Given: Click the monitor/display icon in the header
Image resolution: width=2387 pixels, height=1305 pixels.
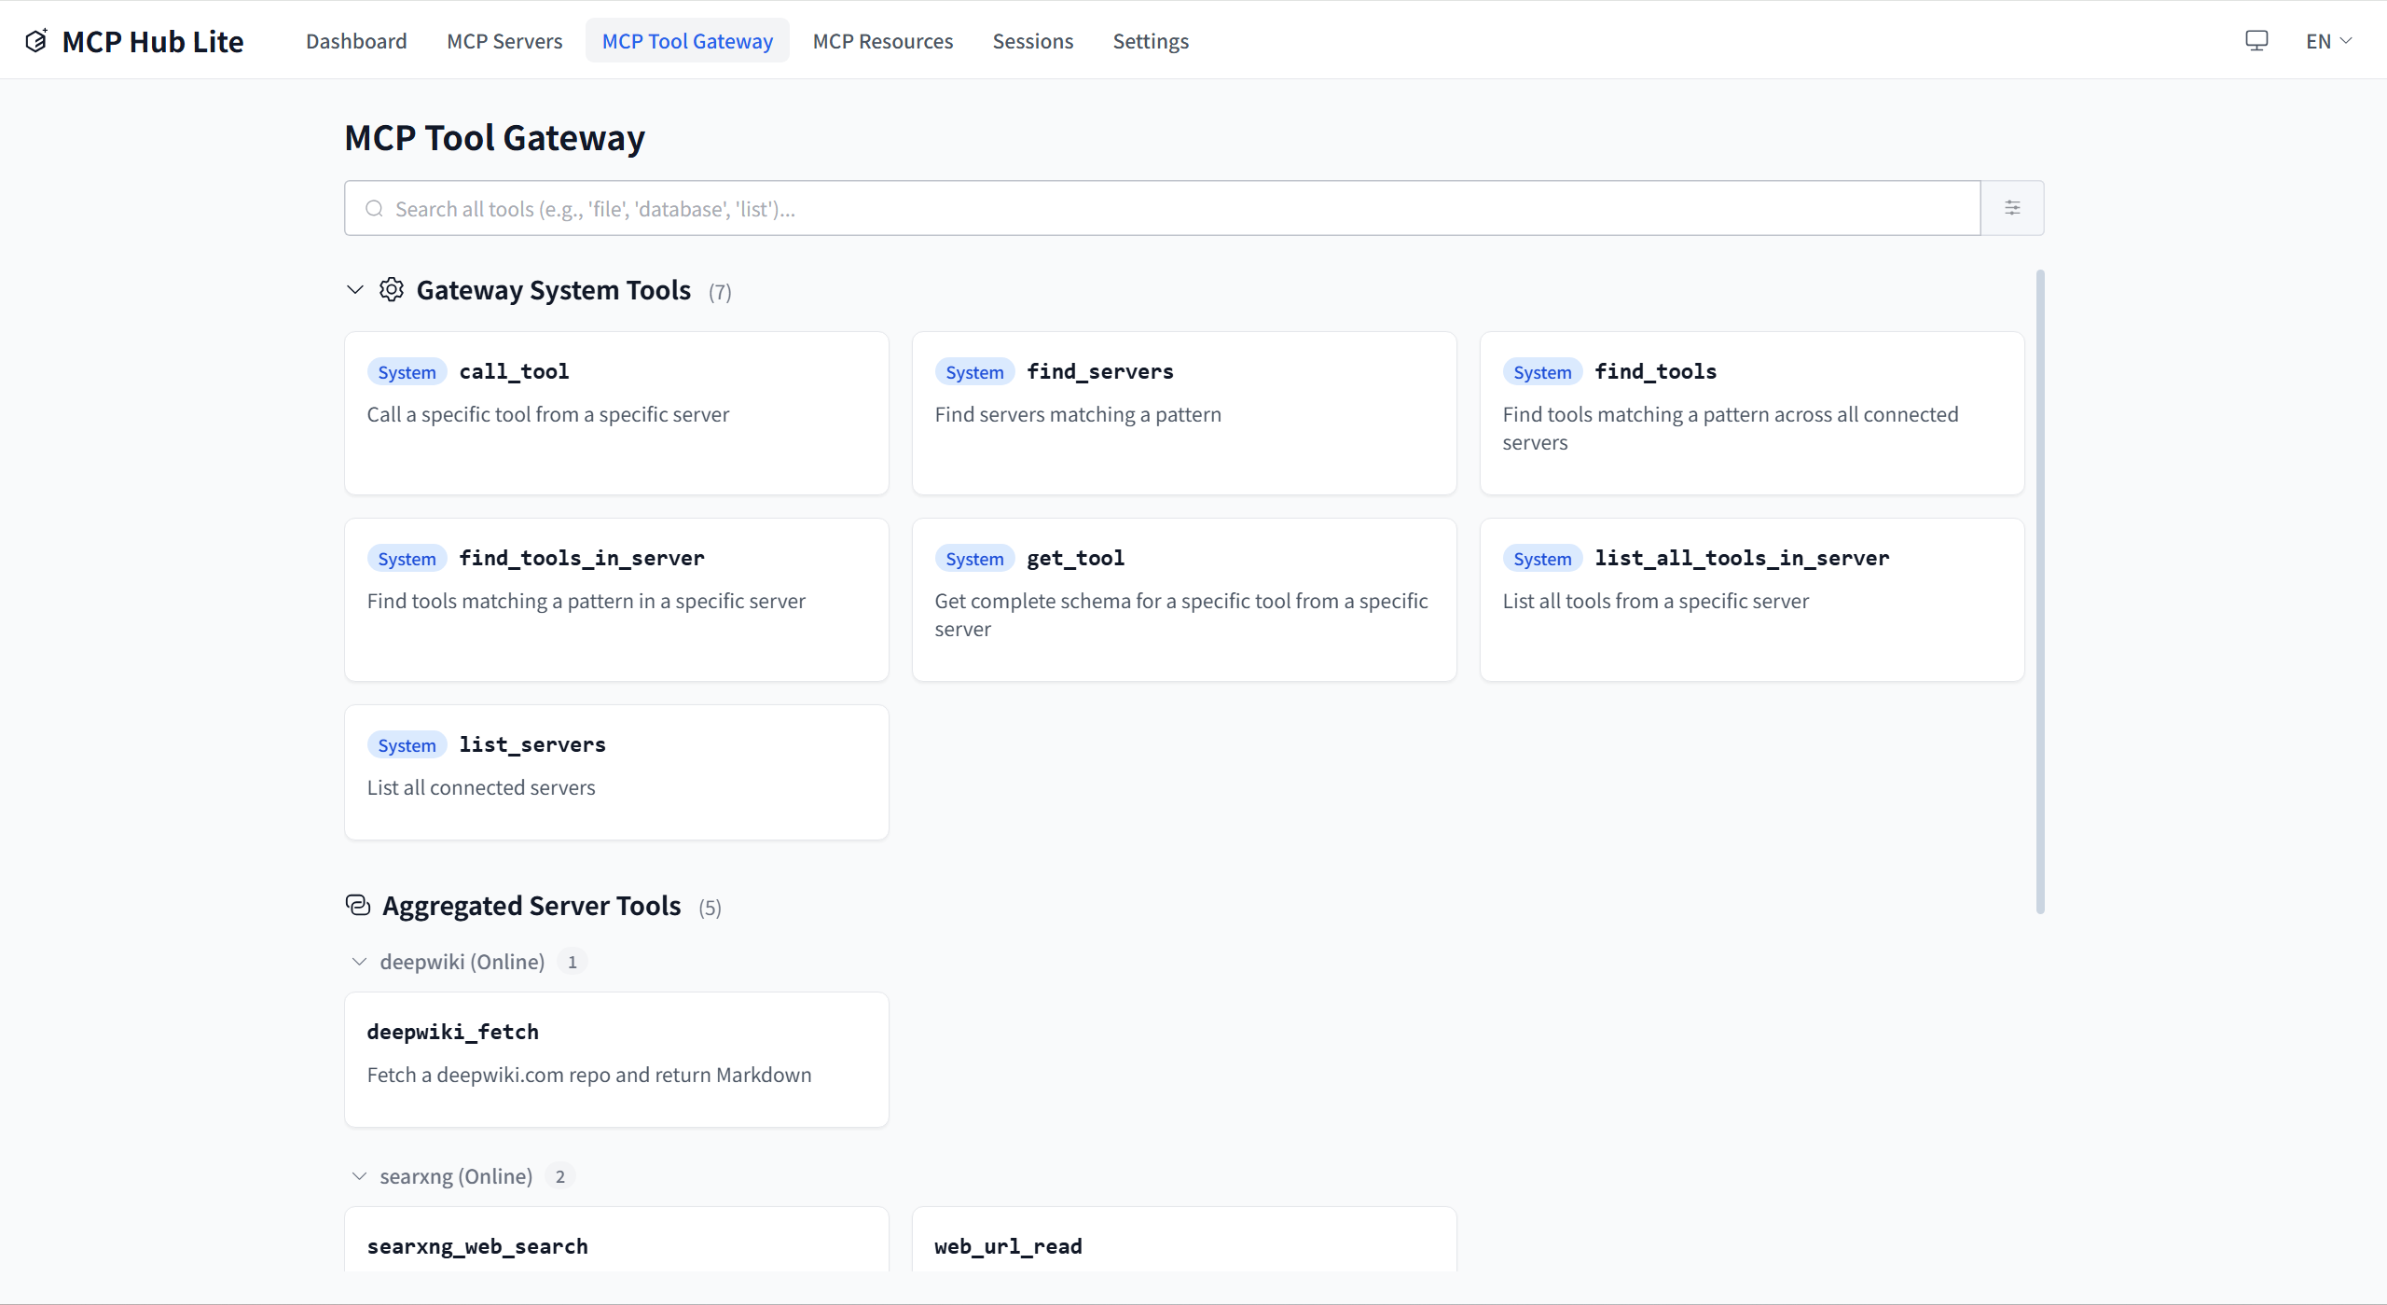Looking at the screenshot, I should tap(2257, 39).
